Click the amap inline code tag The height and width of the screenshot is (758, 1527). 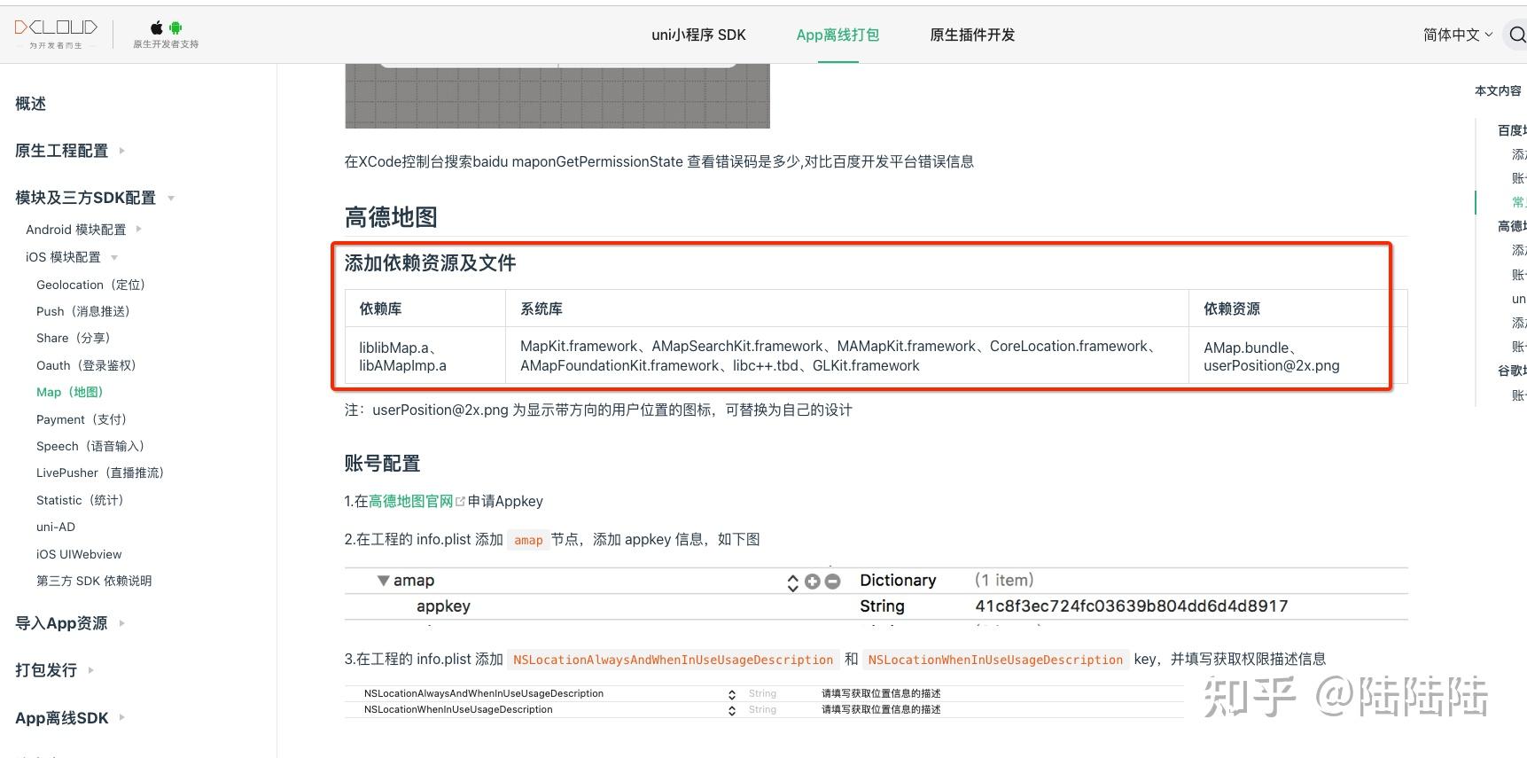(x=528, y=540)
